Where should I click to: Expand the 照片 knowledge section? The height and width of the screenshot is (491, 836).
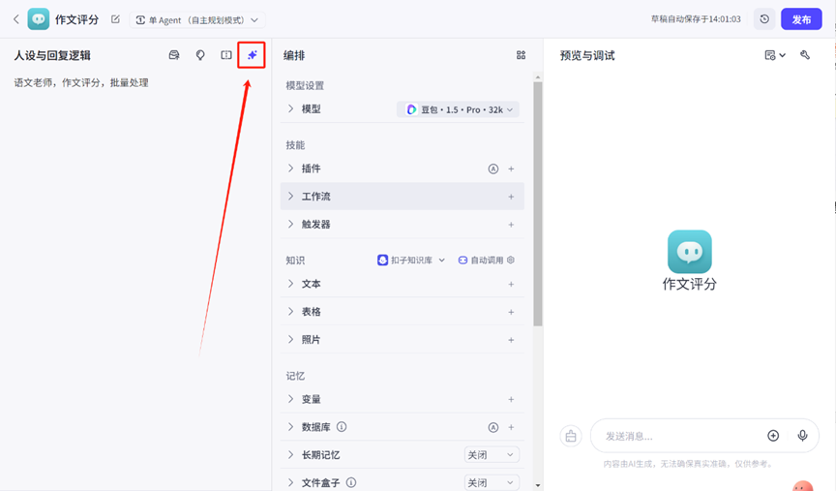[x=290, y=339]
